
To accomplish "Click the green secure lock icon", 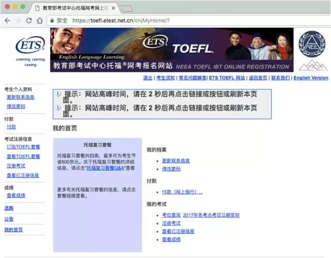I will (52, 21).
